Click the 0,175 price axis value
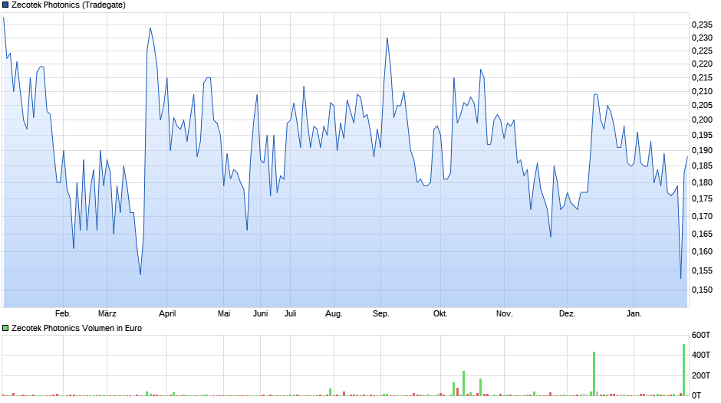 [x=702, y=198]
